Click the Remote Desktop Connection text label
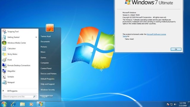Screen dimensions: 190x107 [x=19, y=65]
